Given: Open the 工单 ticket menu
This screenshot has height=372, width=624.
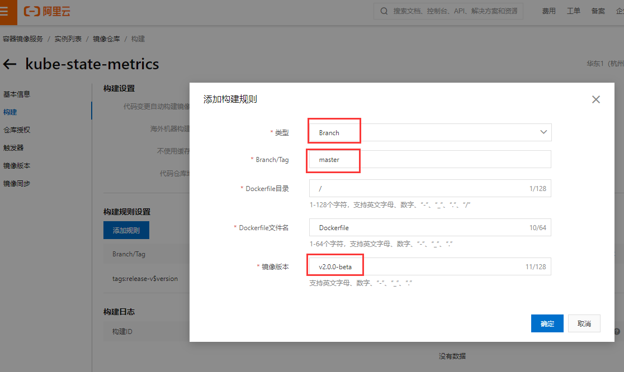Looking at the screenshot, I should point(573,10).
